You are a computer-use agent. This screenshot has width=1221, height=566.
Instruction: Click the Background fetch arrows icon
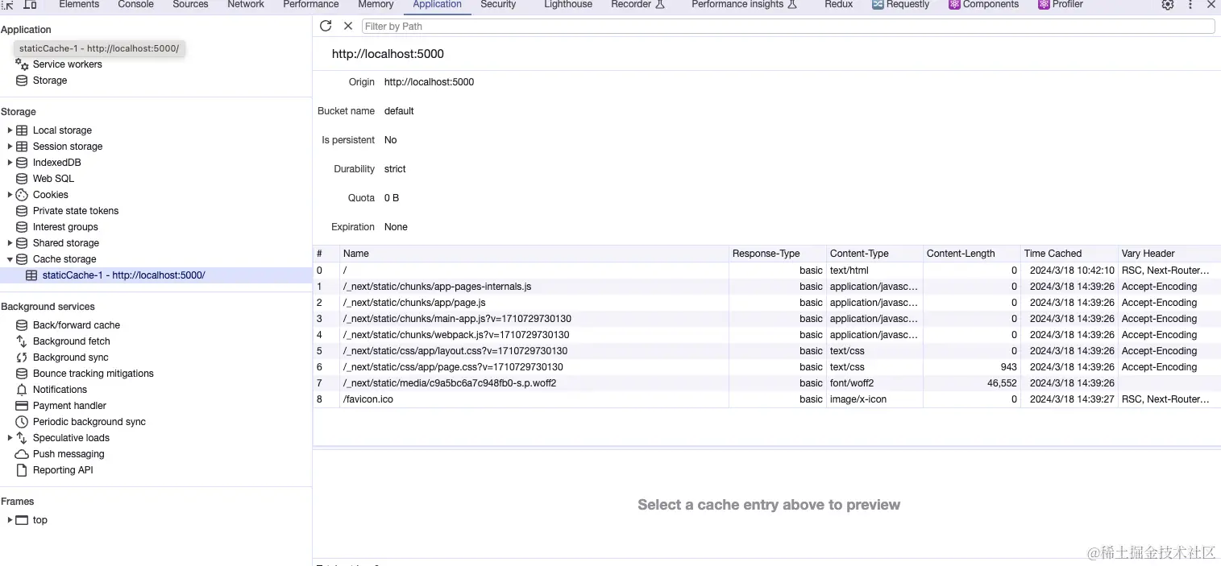point(22,341)
